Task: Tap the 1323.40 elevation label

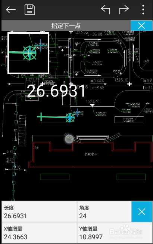Action: pyautogui.click(x=93, y=102)
